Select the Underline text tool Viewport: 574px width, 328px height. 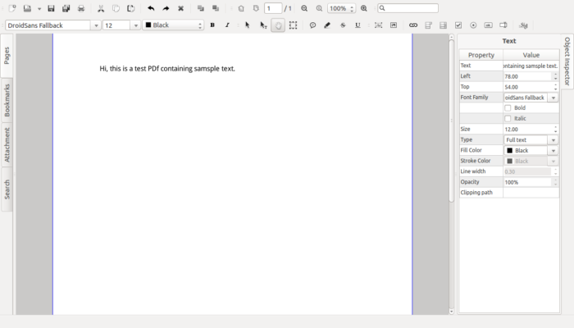(358, 25)
